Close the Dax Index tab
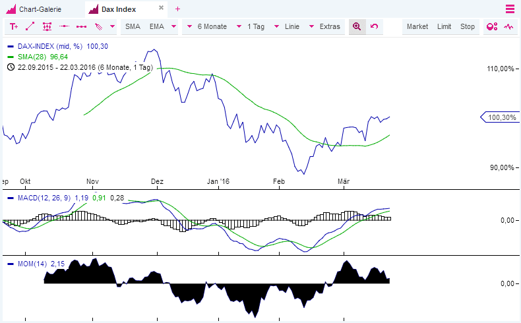Screen dimensions: 521x323 [x=161, y=8]
